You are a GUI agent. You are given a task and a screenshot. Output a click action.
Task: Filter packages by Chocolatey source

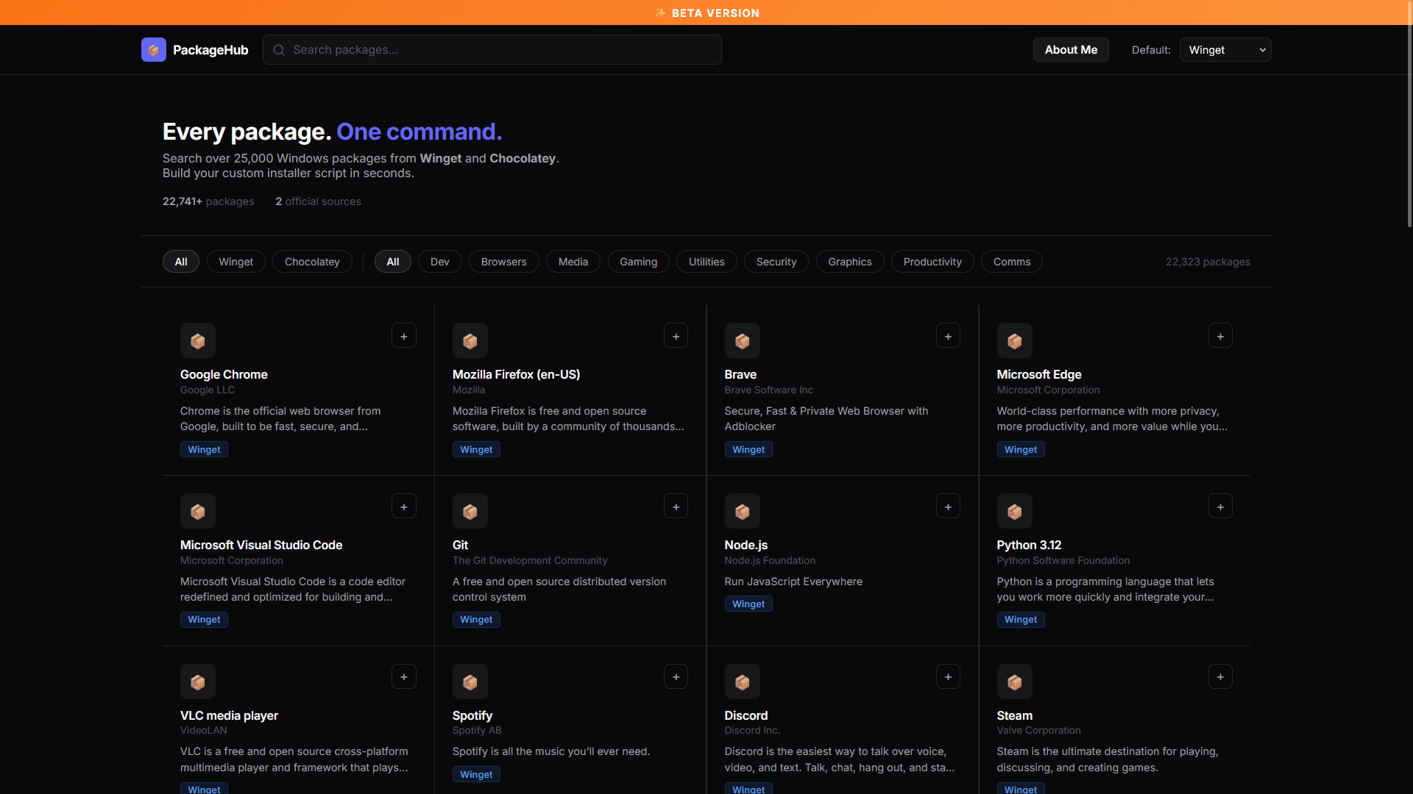(x=312, y=262)
